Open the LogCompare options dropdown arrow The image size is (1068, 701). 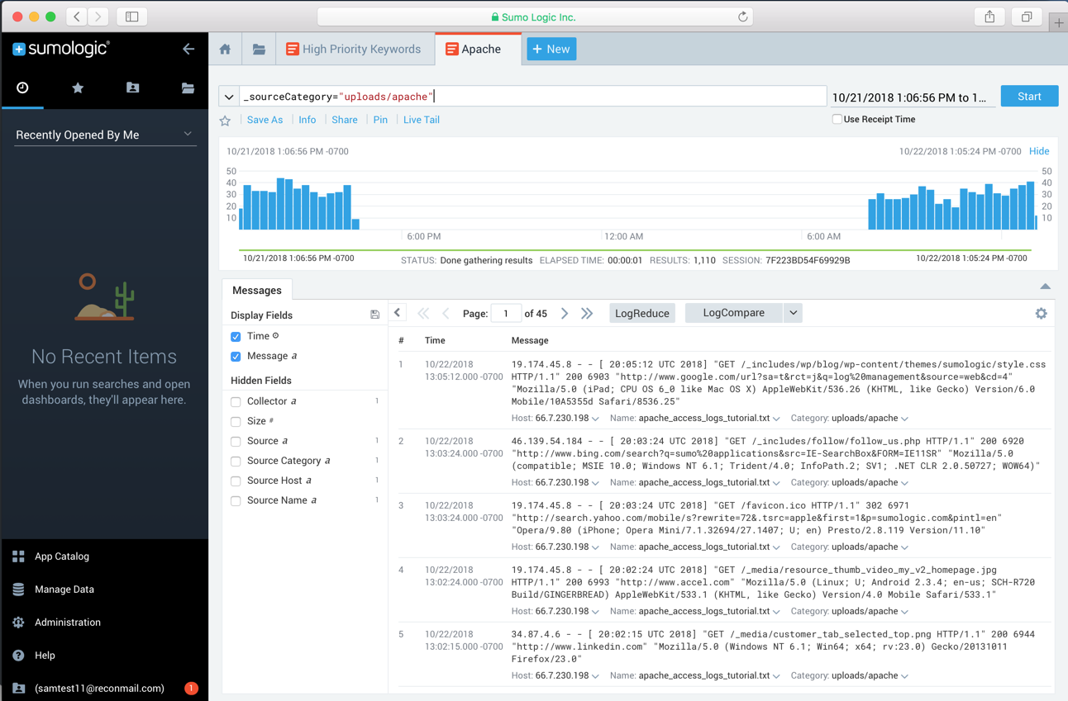pos(793,313)
